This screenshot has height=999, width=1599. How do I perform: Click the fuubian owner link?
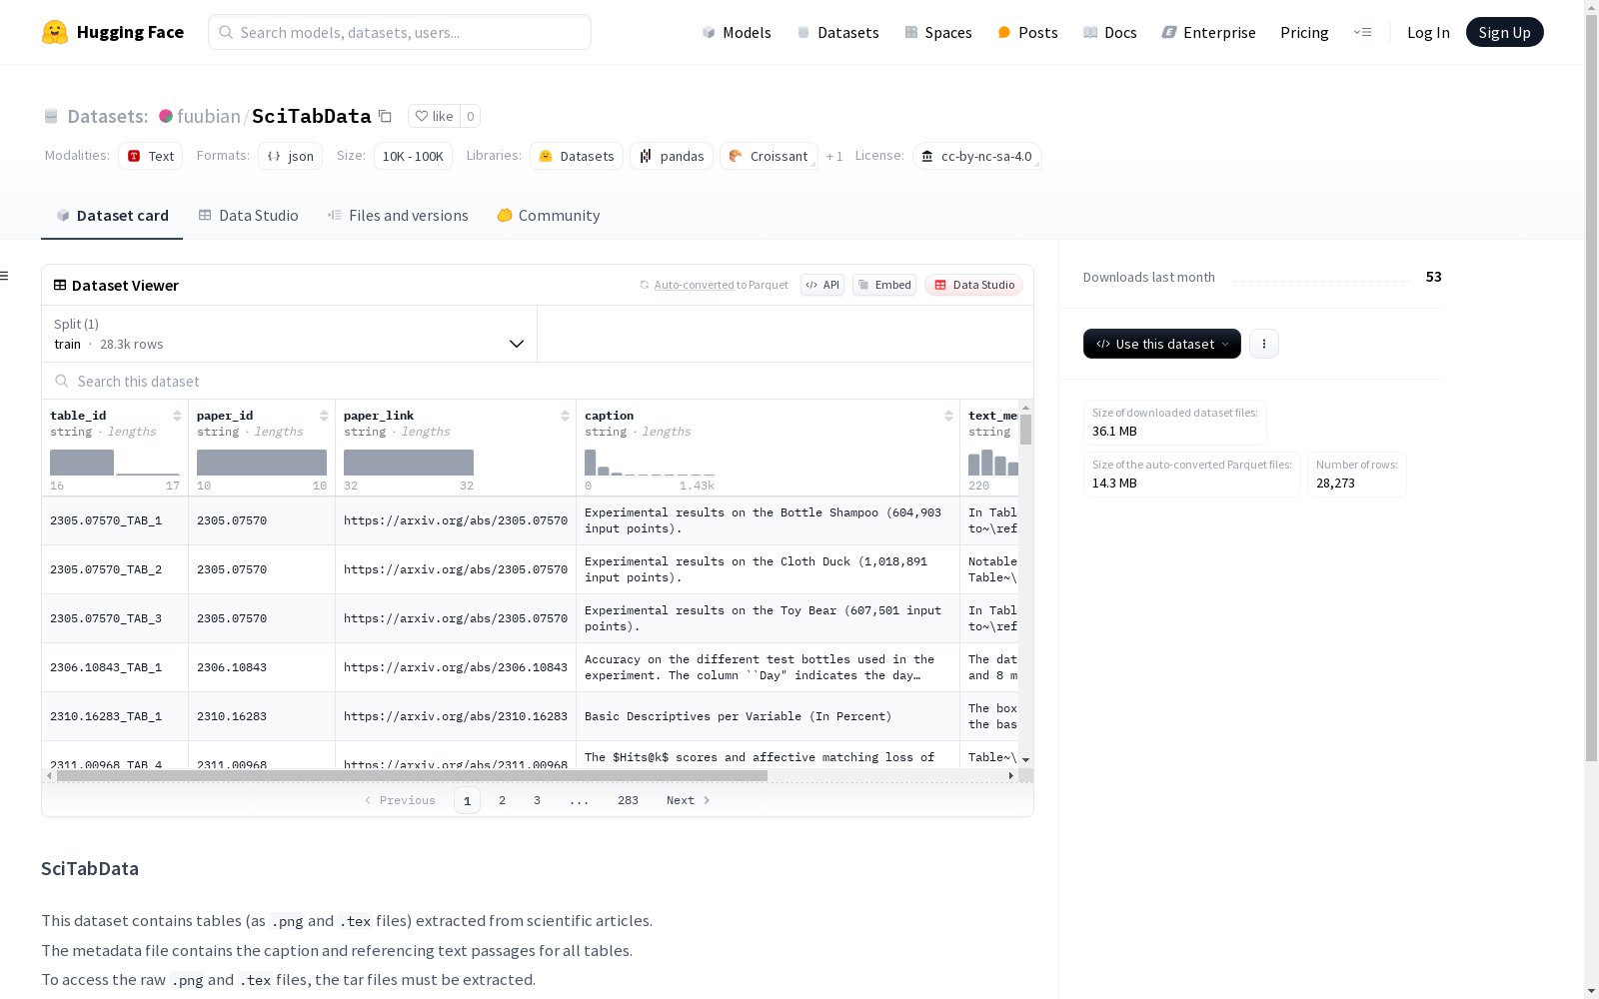(209, 116)
